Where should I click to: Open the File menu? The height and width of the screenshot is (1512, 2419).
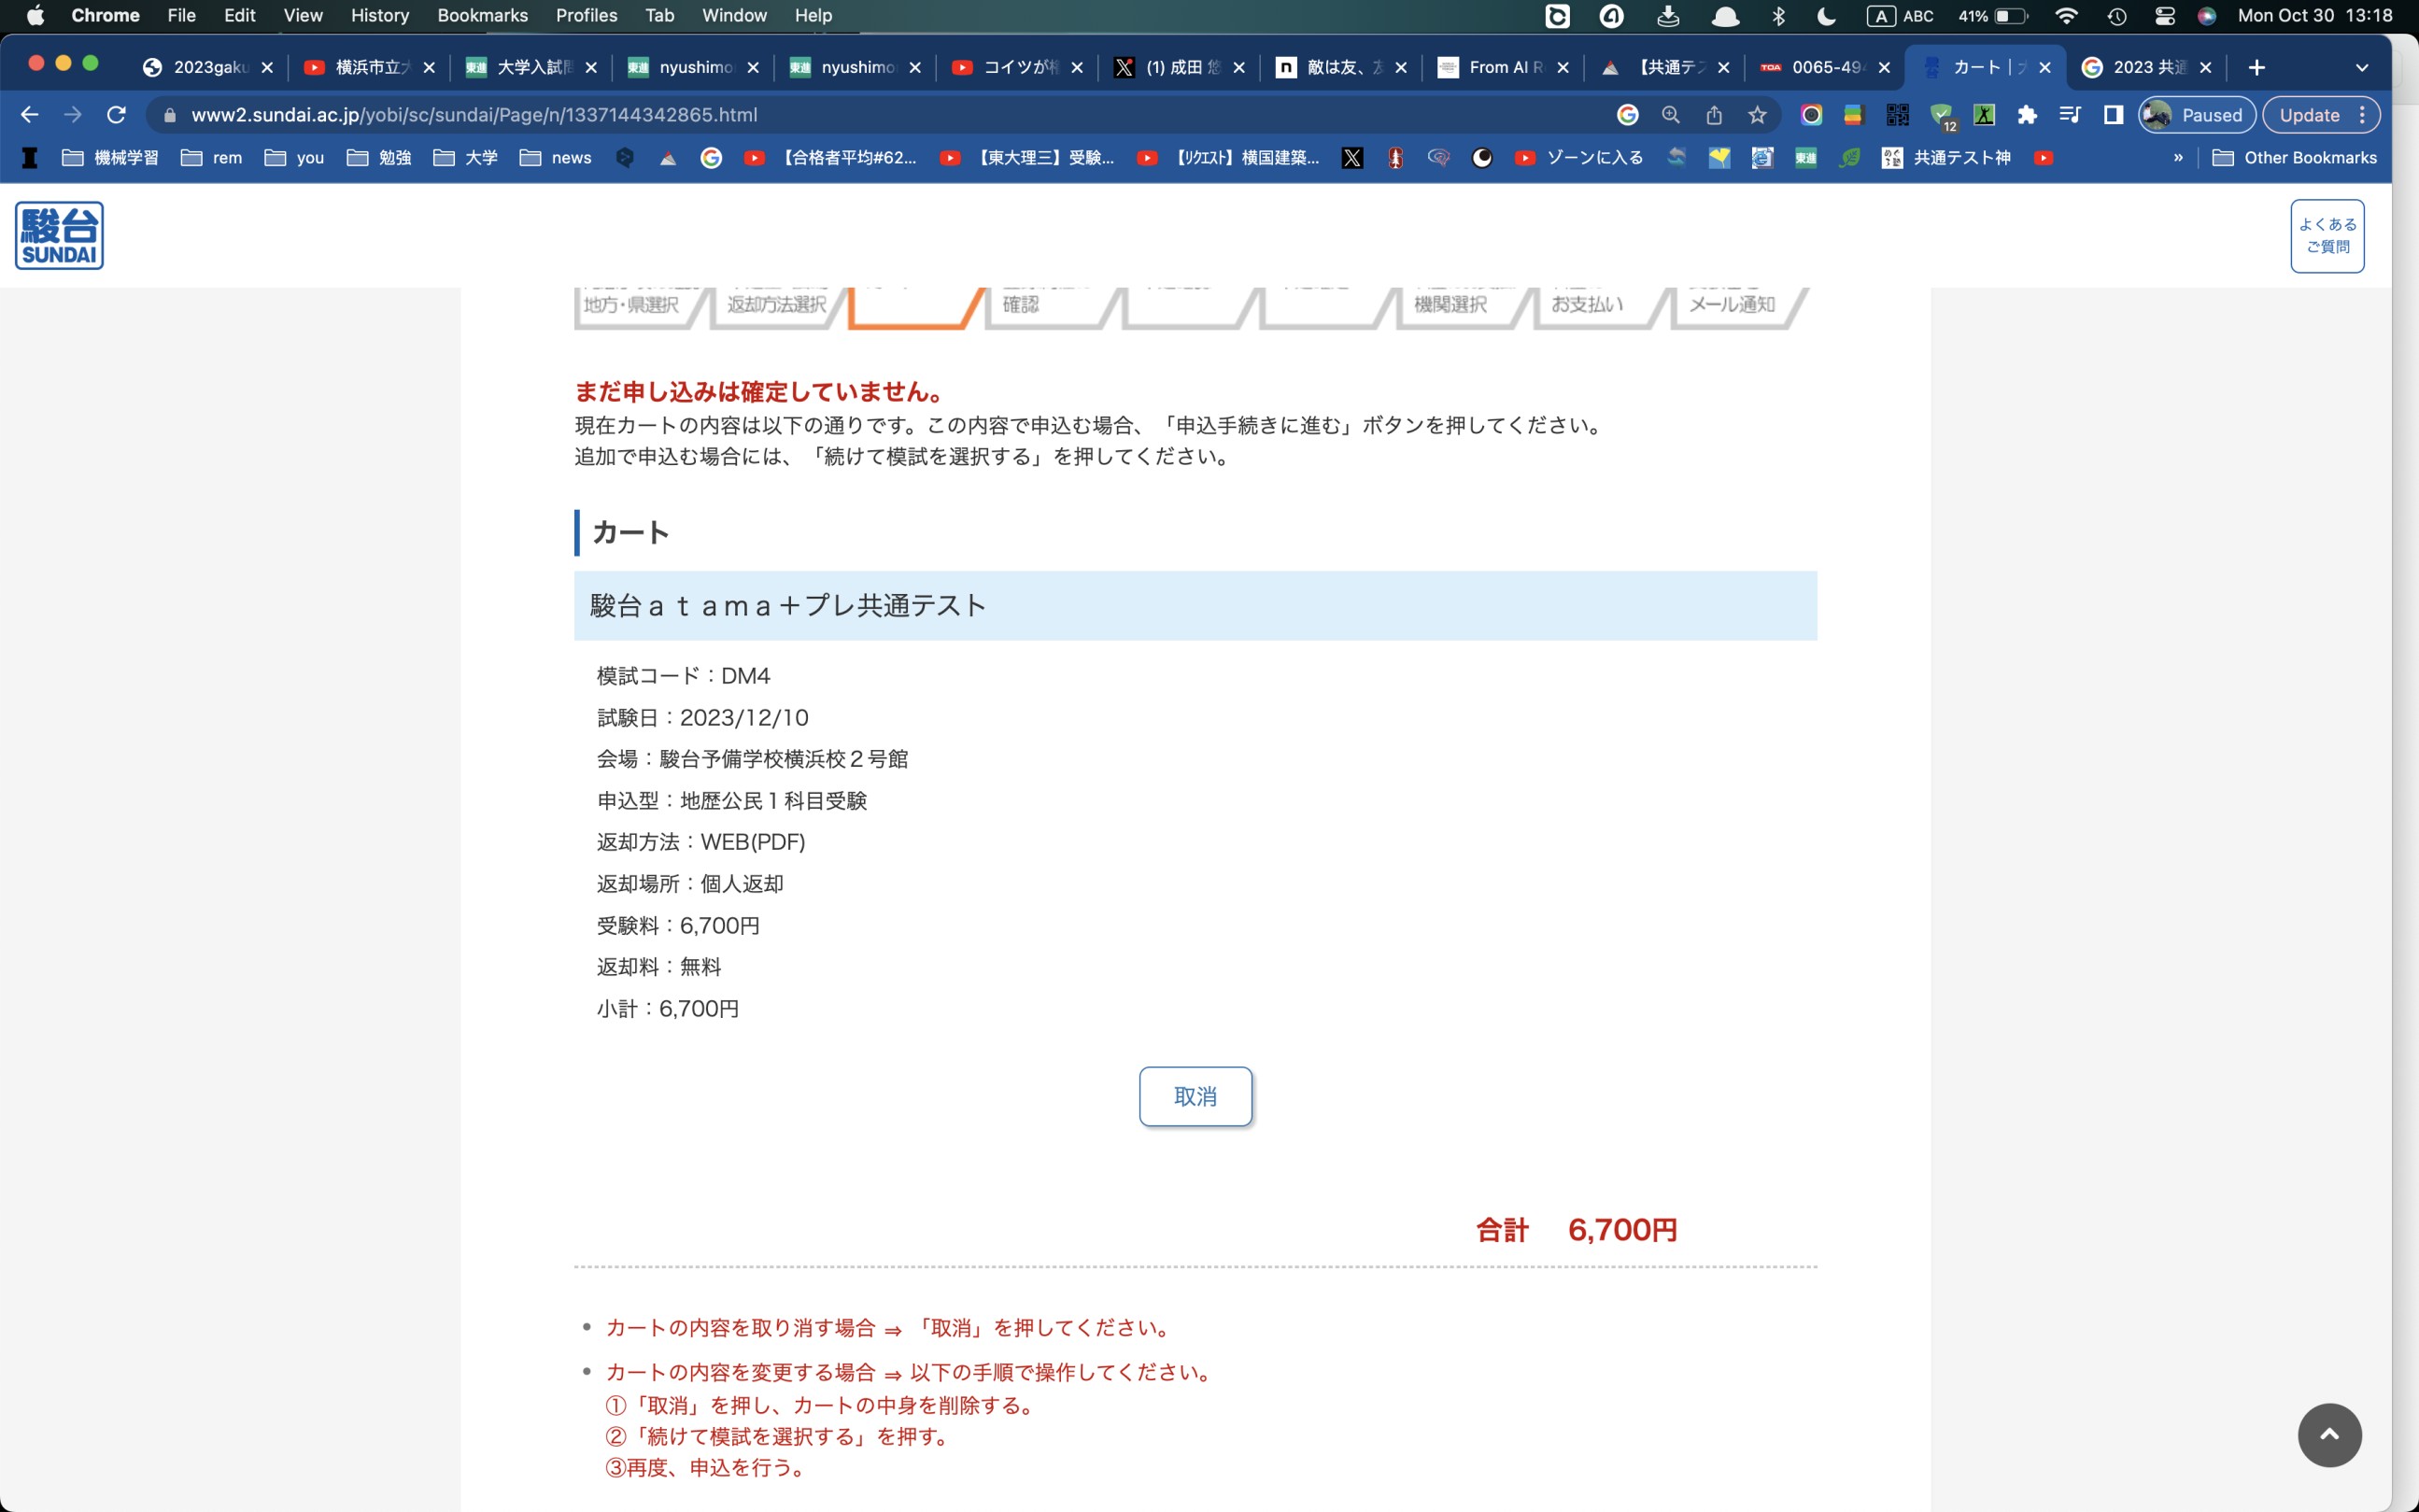(181, 15)
